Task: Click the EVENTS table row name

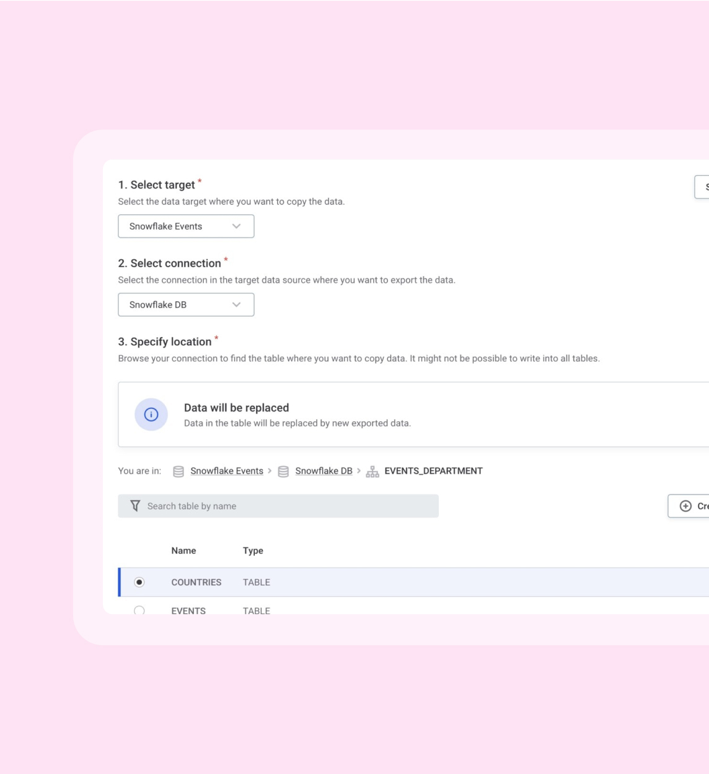Action: 188,610
